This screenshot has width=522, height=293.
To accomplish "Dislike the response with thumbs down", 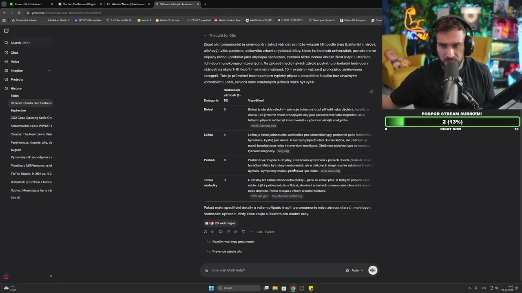I will click(243, 232).
